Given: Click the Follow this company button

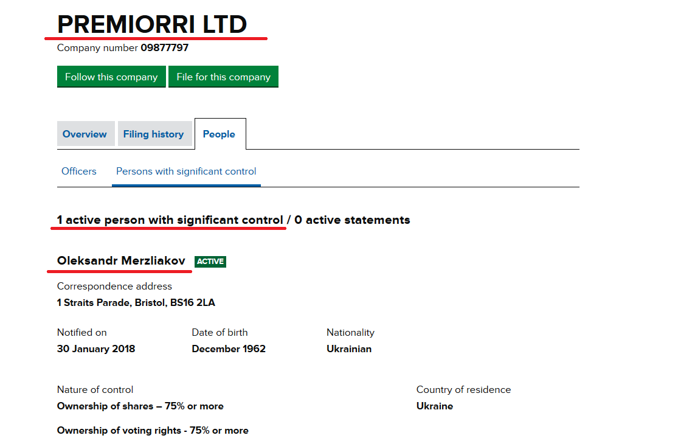Looking at the screenshot, I should [x=111, y=77].
